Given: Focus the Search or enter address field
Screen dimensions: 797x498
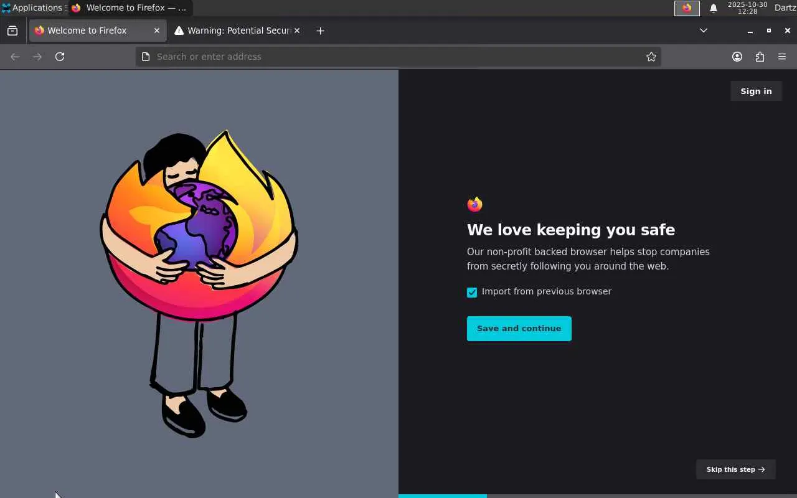Looking at the screenshot, I should (x=398, y=57).
